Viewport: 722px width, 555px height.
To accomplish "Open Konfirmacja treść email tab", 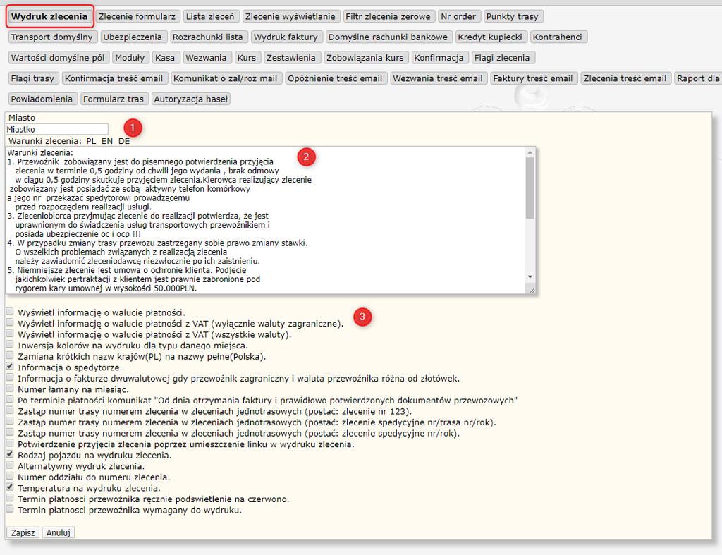I will pyautogui.click(x=114, y=78).
